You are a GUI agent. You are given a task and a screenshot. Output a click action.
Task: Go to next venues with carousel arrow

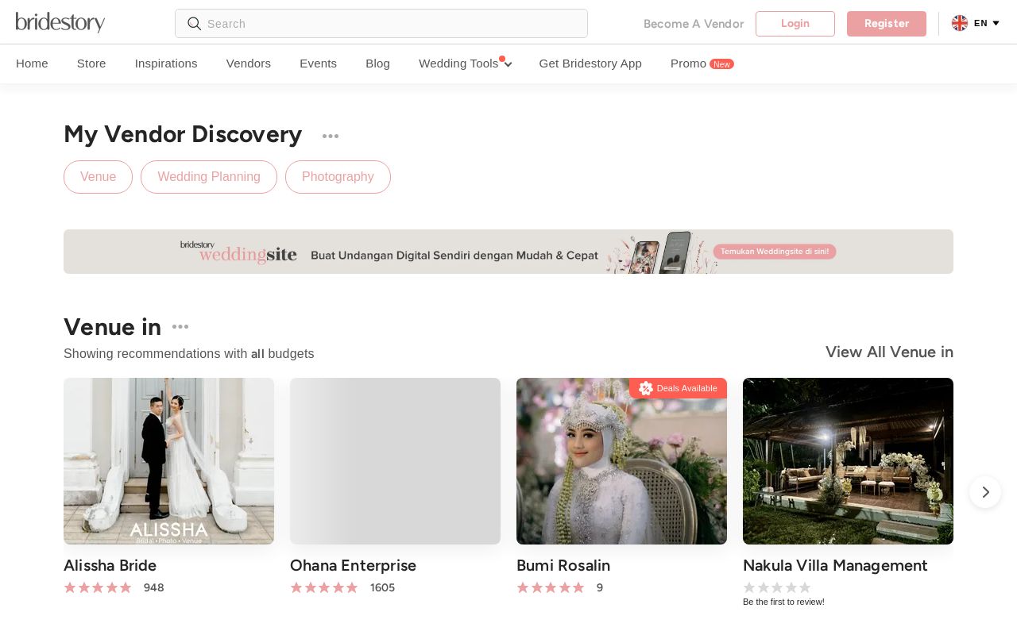(x=985, y=492)
